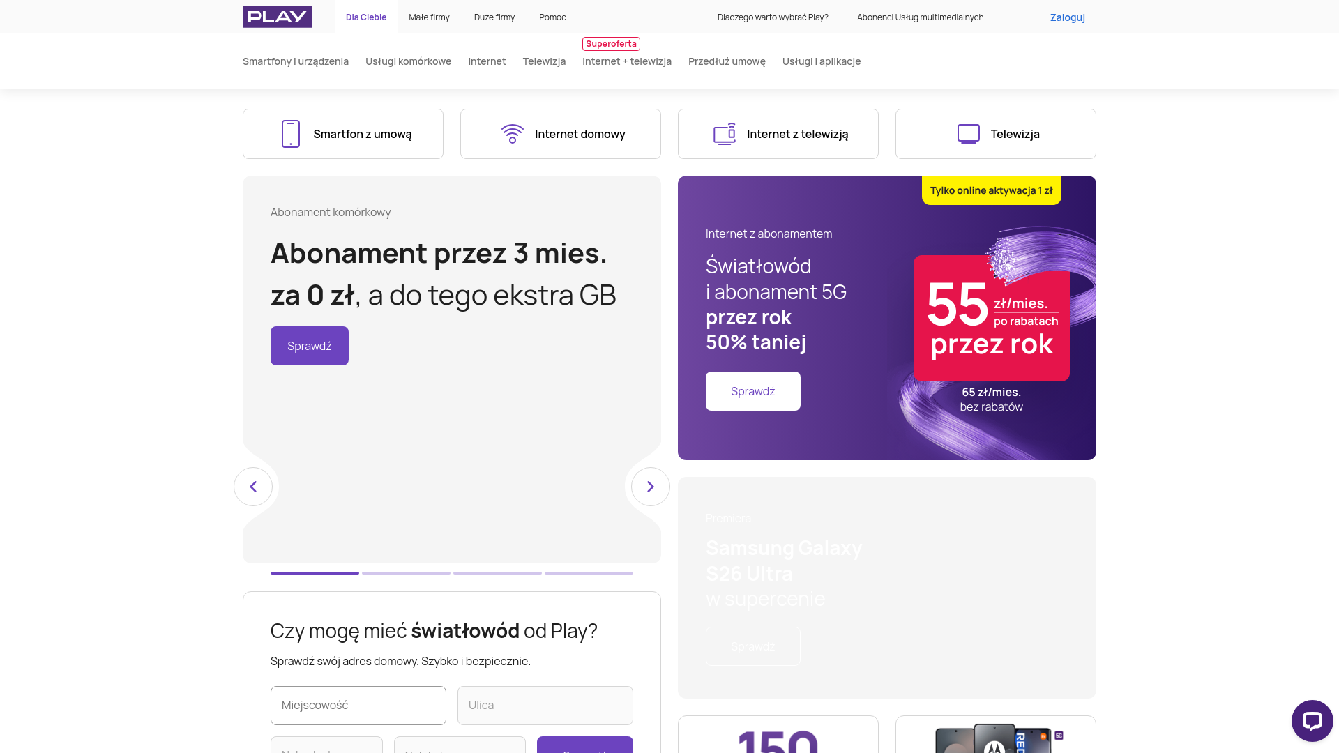Go to previous carousel slide arrow
1339x753 pixels.
pos(253,487)
